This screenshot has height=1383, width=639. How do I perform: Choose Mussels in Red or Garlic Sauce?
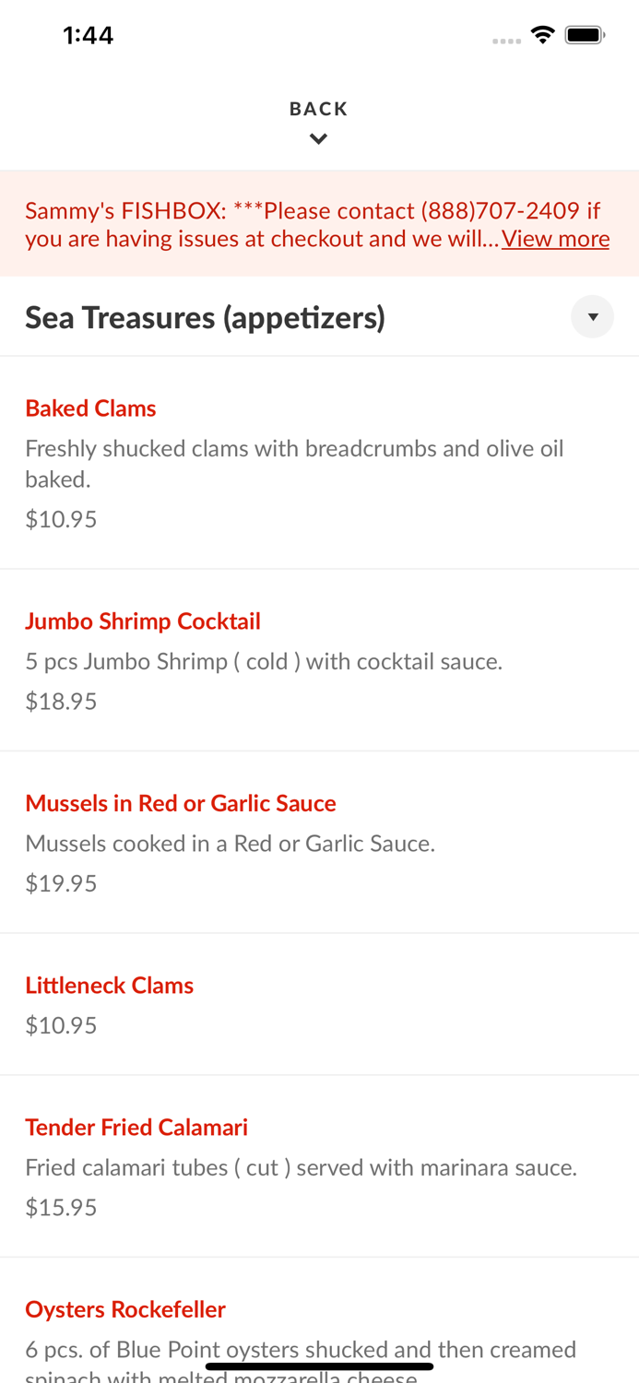click(x=181, y=803)
